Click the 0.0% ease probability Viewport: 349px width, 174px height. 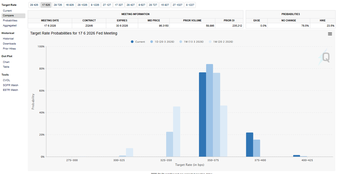(263, 26)
